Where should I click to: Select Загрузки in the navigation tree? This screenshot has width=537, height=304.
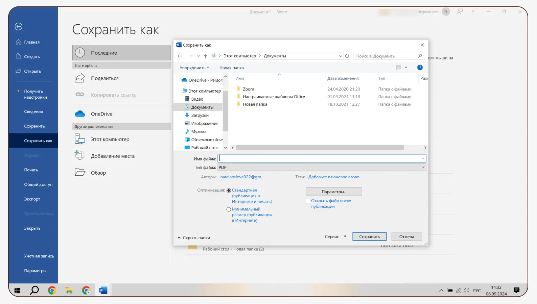(197, 115)
